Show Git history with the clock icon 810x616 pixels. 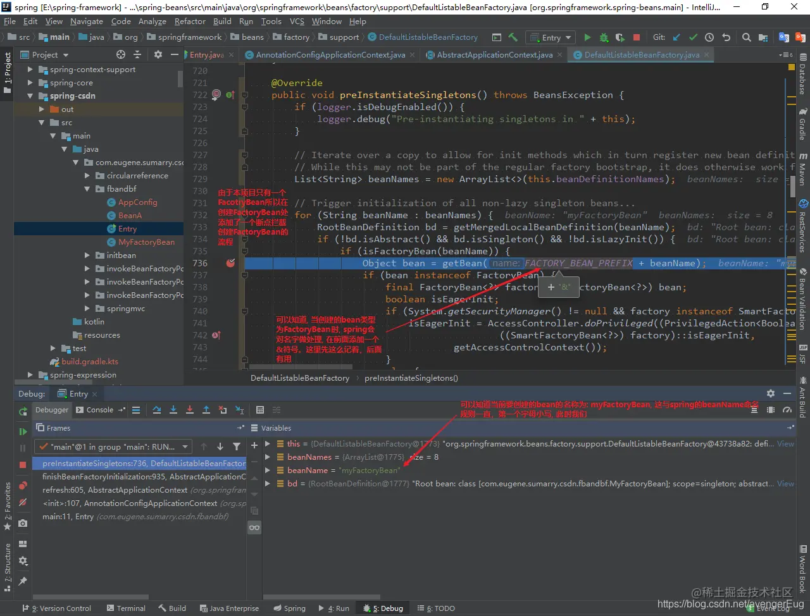(709, 37)
